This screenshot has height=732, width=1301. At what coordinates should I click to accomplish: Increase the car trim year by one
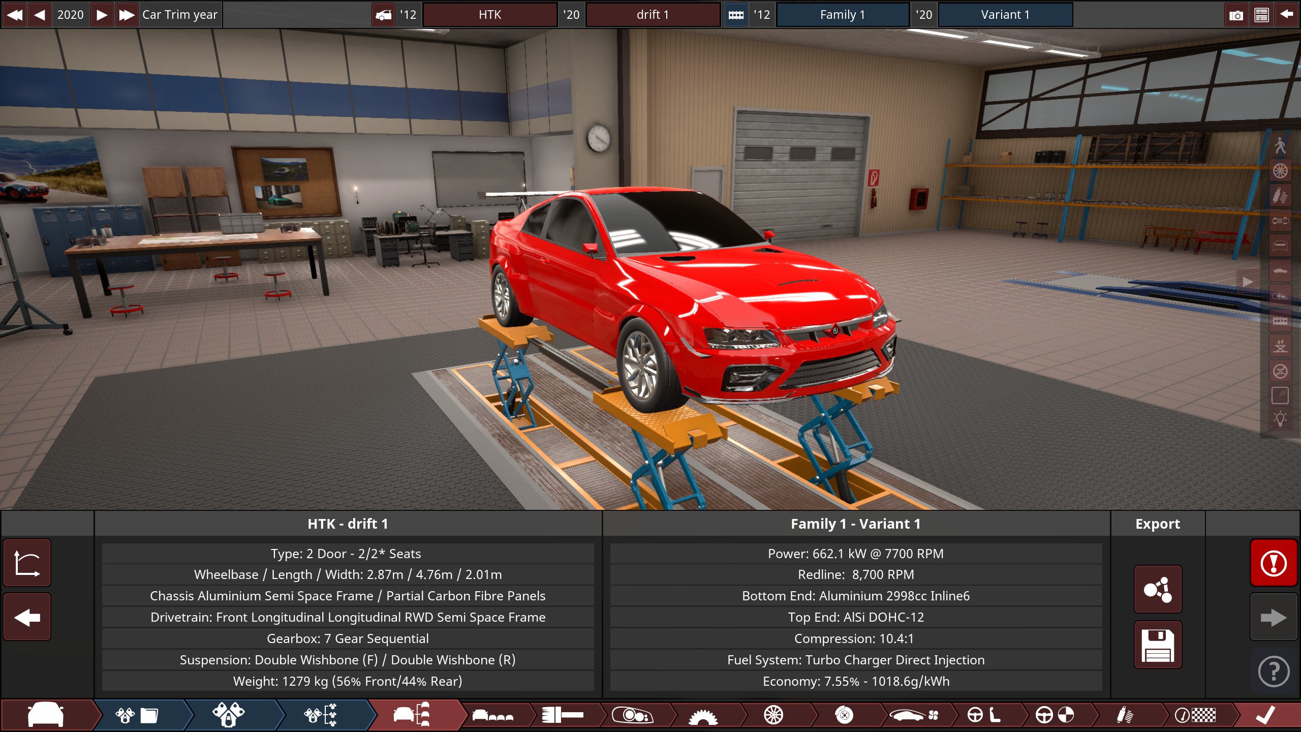tap(102, 15)
